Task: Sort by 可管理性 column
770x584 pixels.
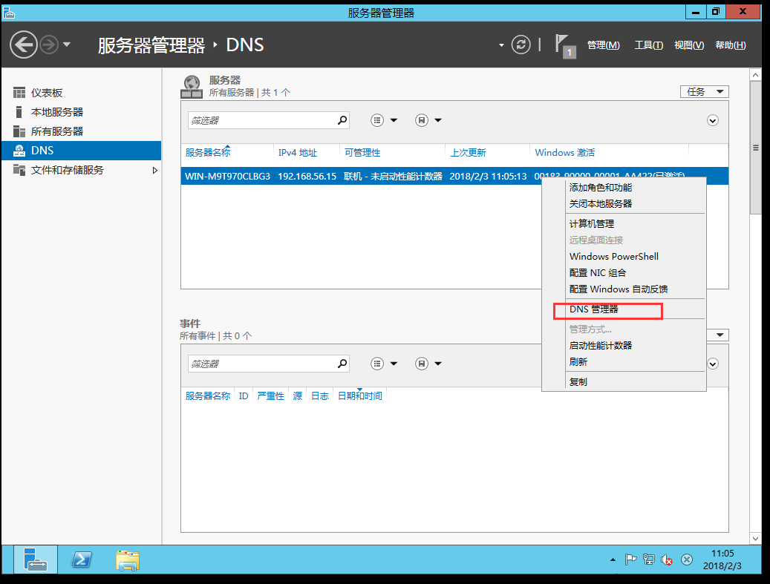Action: coord(362,153)
